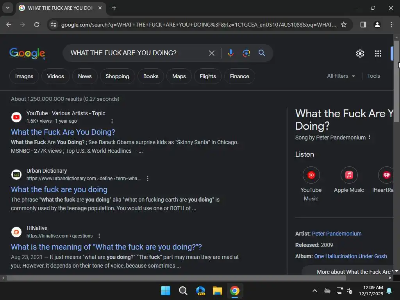Open HiNative meaning question link
This screenshot has width=400, height=300.
[106, 247]
